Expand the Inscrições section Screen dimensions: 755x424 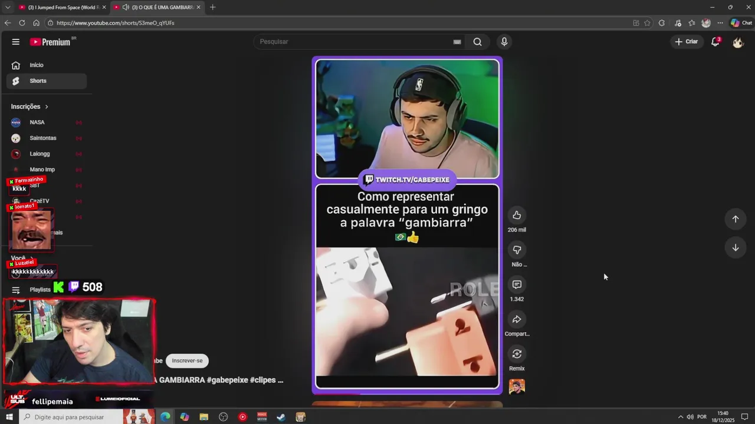[29, 107]
